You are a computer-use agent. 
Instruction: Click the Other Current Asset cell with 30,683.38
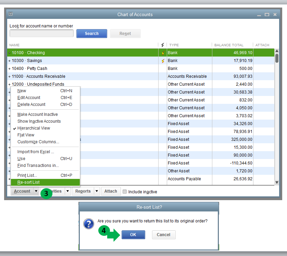pos(189,92)
